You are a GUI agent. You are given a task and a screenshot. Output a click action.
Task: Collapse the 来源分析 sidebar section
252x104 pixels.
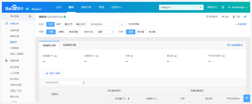tap(15, 24)
